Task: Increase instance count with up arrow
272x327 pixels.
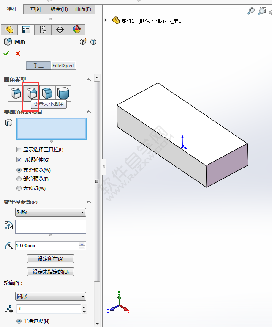Action: 84,307
